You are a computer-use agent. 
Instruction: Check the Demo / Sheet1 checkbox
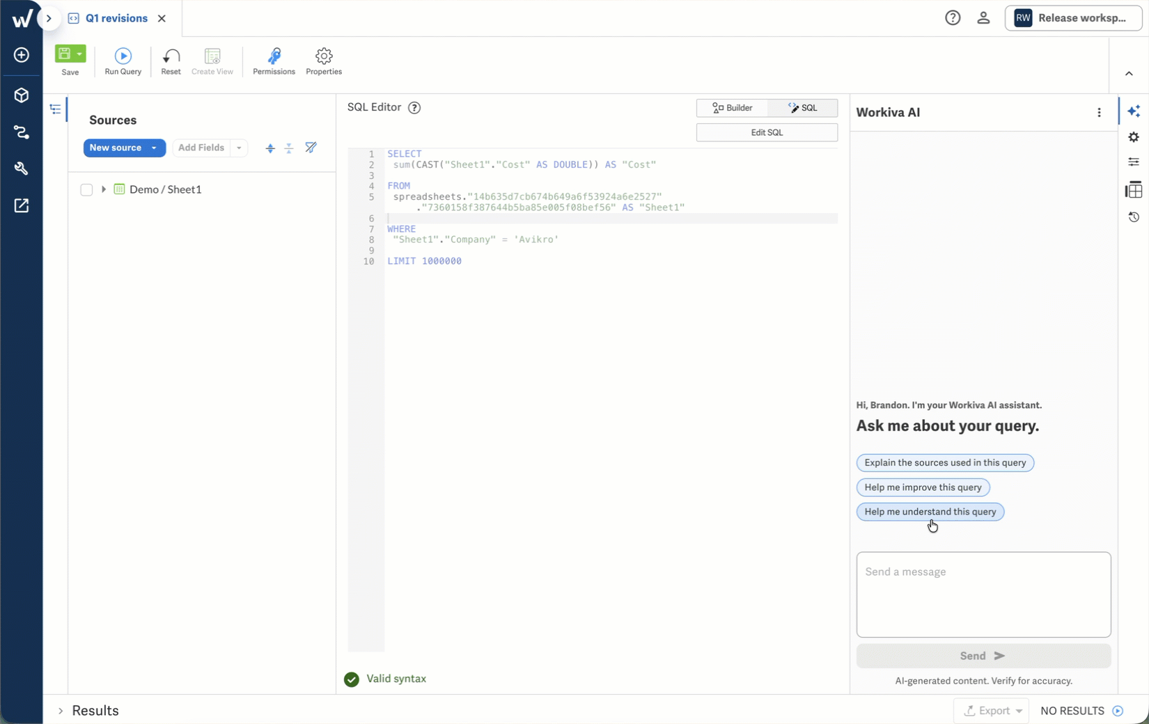pos(86,189)
